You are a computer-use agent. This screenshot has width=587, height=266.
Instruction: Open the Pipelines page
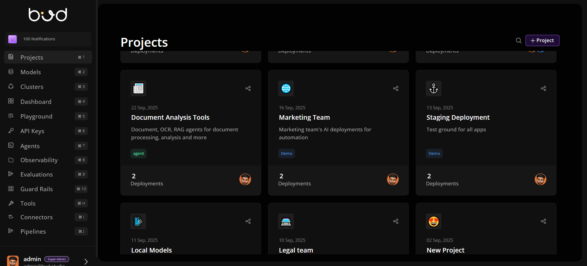[48, 231]
